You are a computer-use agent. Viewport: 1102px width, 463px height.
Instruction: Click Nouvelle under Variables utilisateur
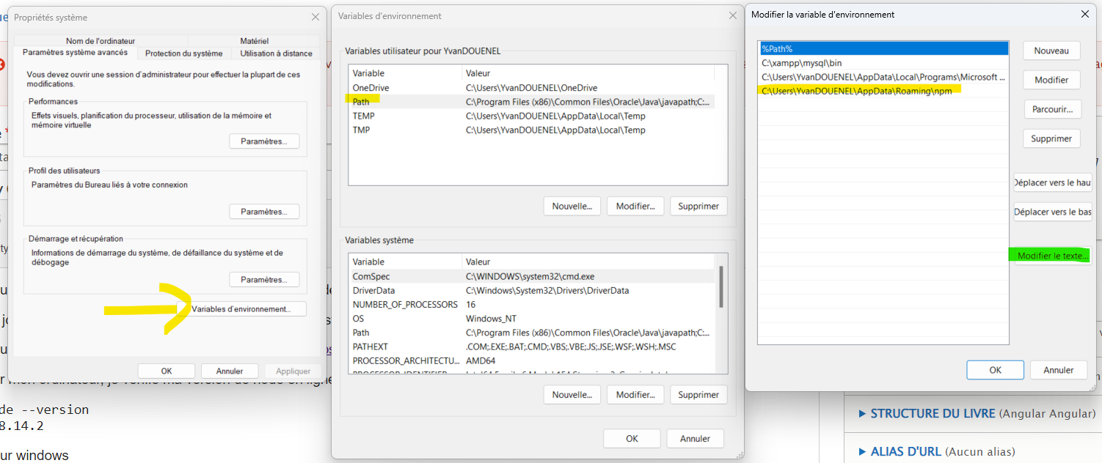click(x=572, y=206)
